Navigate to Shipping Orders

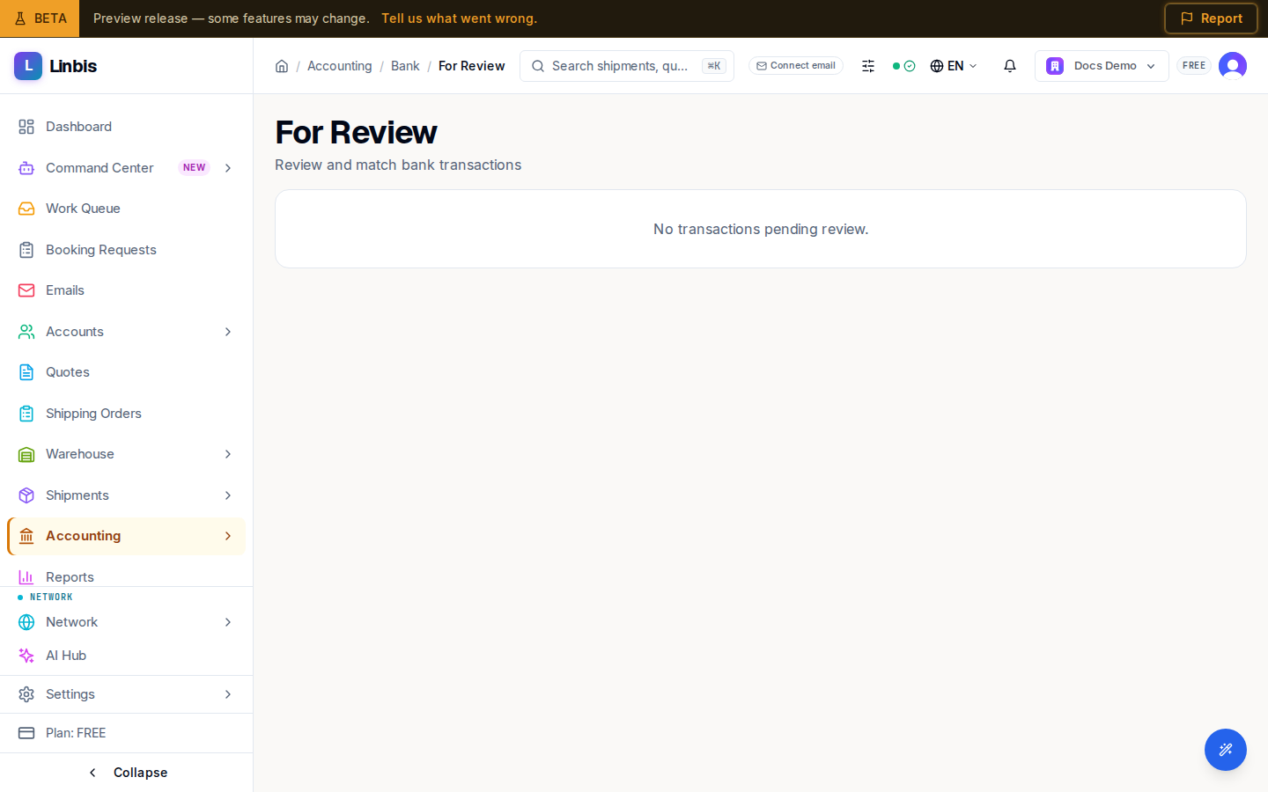coord(126,414)
